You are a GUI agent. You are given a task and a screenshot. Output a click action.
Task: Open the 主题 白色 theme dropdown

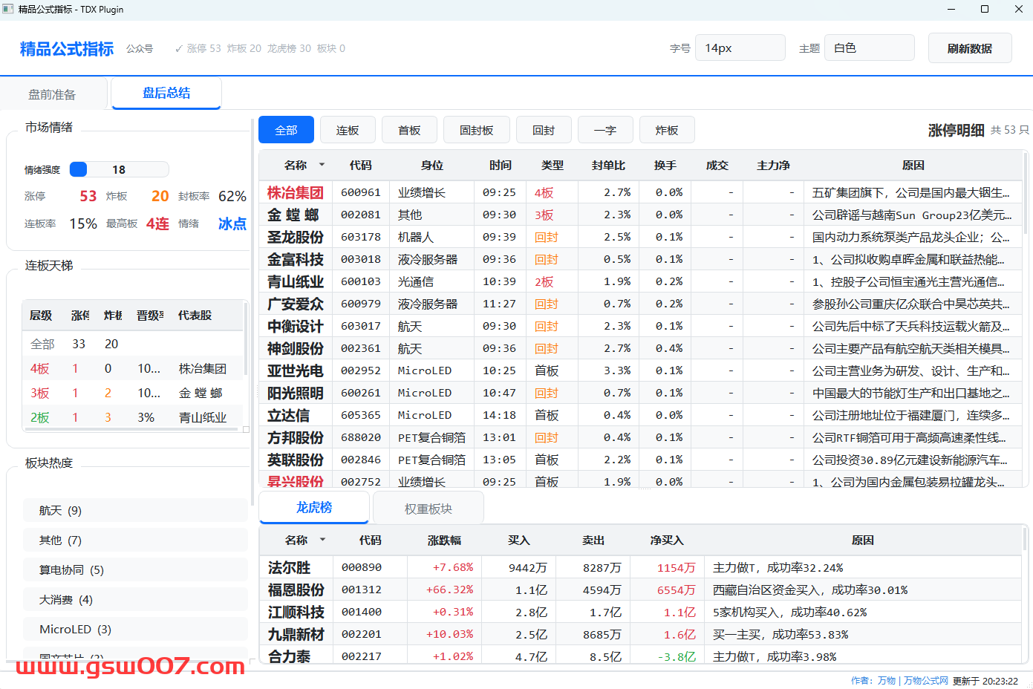tap(869, 48)
